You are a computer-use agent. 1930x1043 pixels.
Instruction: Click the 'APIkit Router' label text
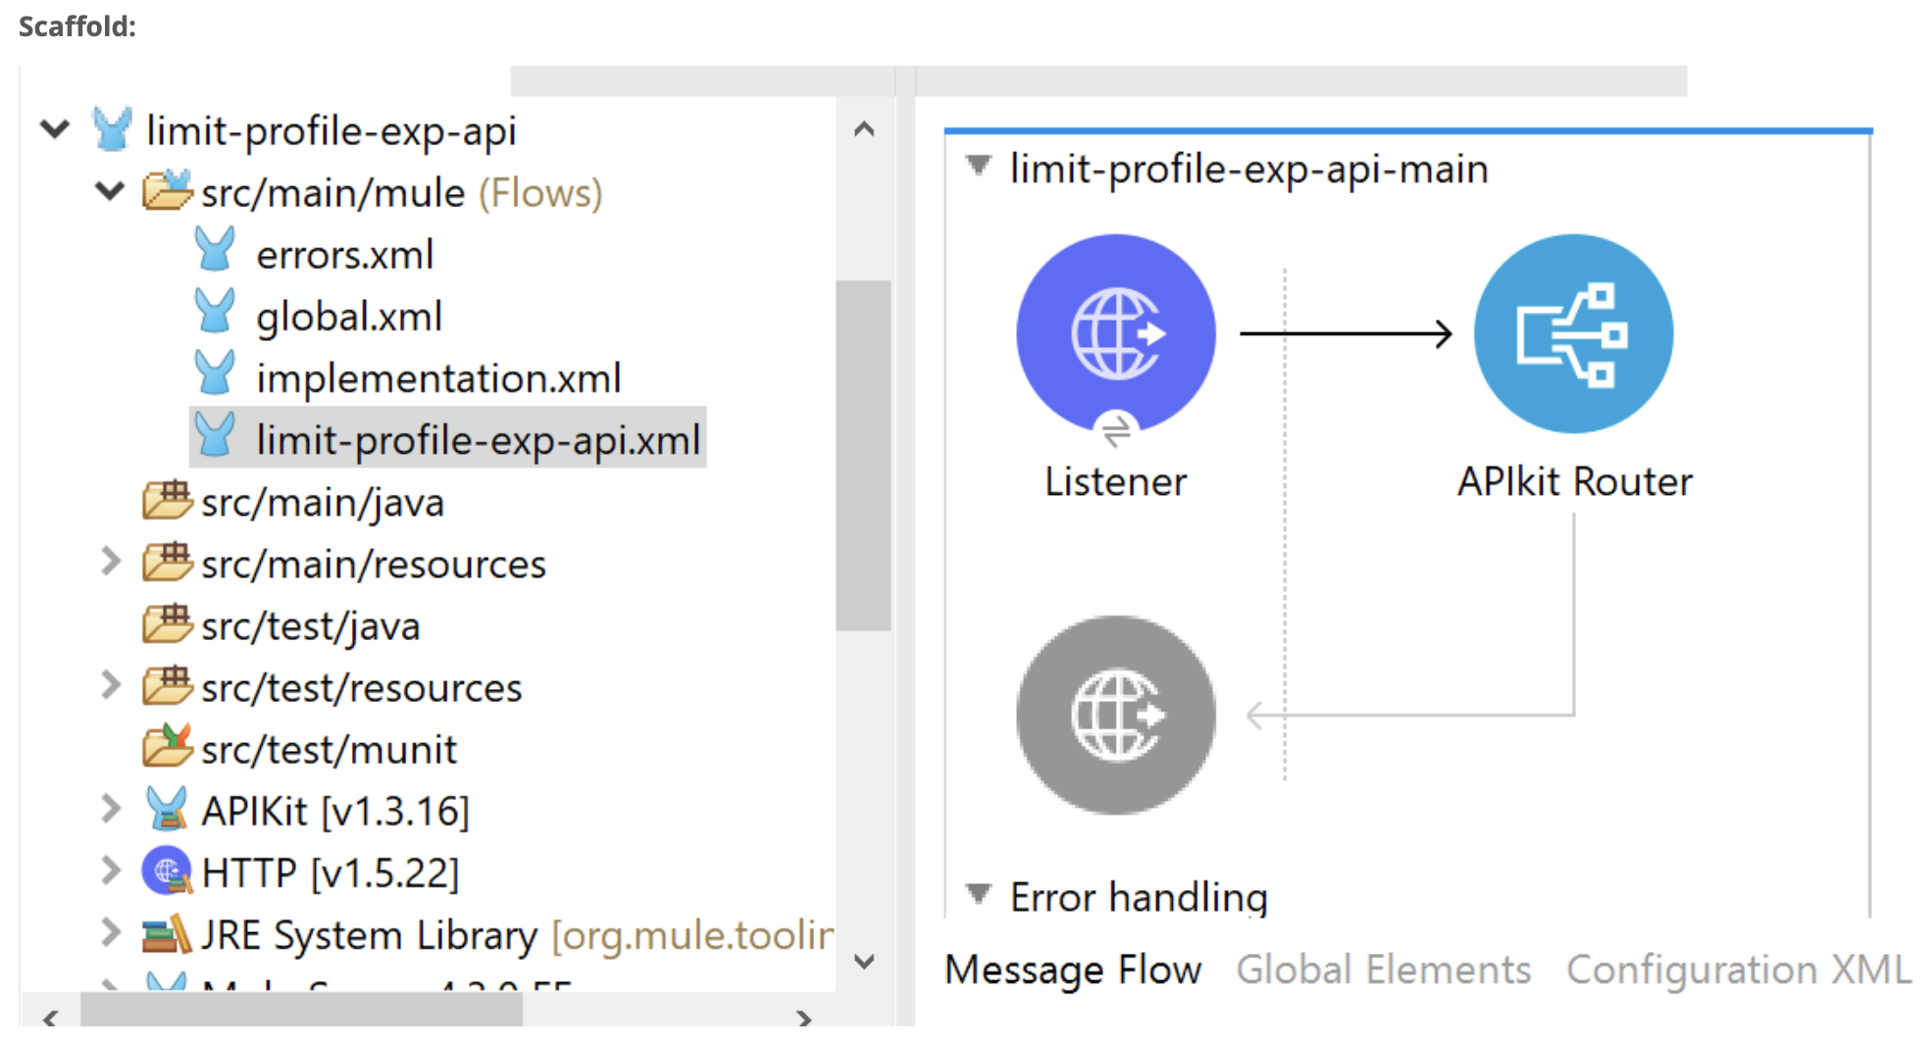(1574, 482)
